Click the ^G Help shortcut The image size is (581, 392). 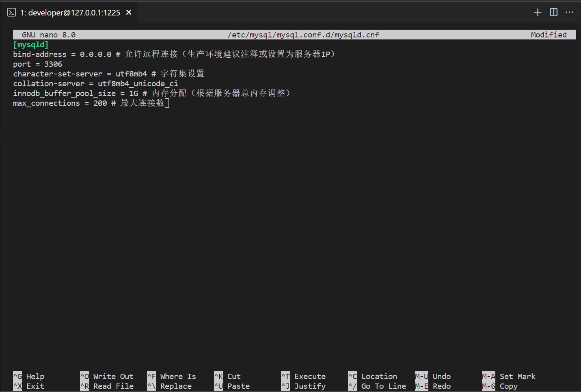[29, 377]
